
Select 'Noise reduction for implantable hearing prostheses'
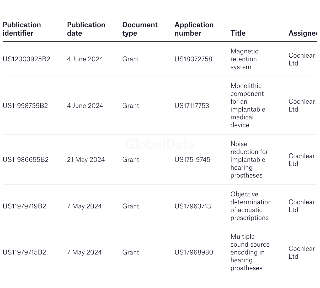[x=249, y=160]
